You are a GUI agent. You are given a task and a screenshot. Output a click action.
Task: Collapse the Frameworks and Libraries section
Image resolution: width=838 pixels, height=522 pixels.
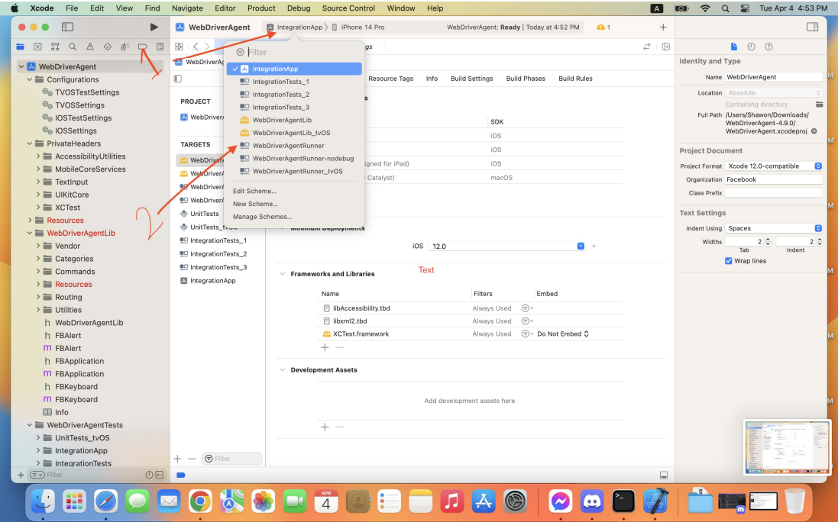[283, 274]
